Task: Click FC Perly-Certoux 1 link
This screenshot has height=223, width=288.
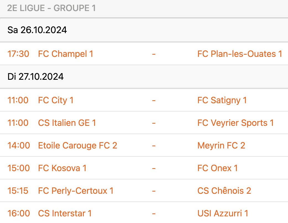Action: tap(76, 191)
